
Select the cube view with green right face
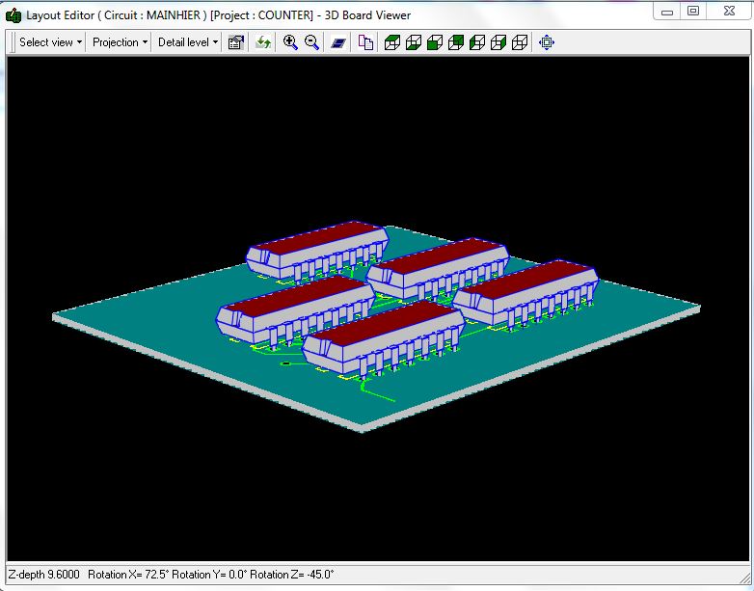498,42
